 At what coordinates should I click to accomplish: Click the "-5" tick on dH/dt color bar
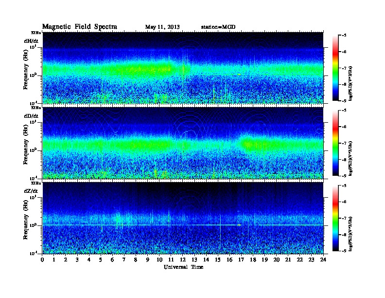pos(344,35)
